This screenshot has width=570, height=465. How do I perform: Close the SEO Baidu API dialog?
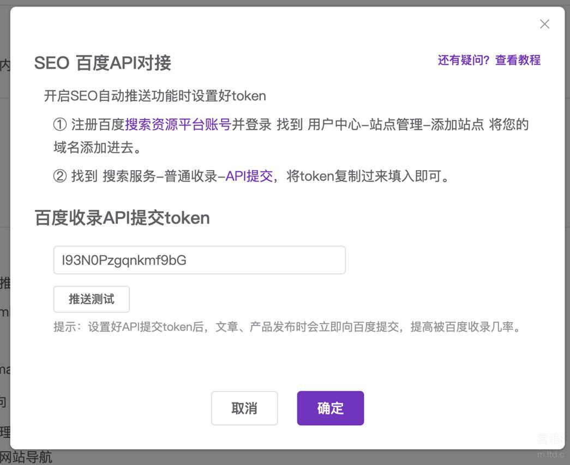coord(544,24)
